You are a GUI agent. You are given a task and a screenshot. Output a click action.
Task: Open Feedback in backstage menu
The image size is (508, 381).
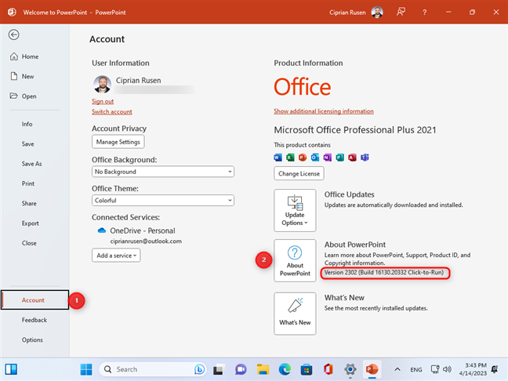[x=34, y=320]
